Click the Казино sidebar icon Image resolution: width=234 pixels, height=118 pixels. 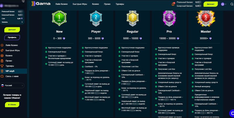coord(2,55)
